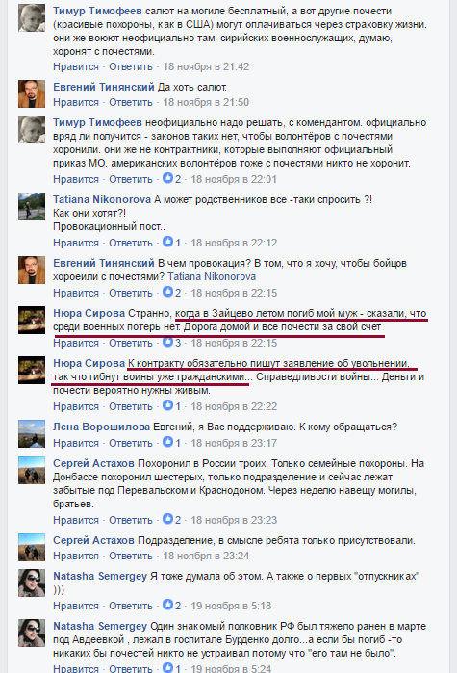The height and width of the screenshot is (673, 457).
Task: Open the Лена Ворошилова profile name link
Action: coord(102,427)
